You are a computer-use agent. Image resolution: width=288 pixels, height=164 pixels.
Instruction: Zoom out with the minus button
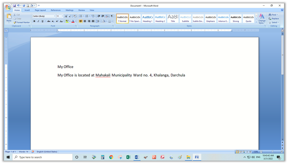click(261, 152)
